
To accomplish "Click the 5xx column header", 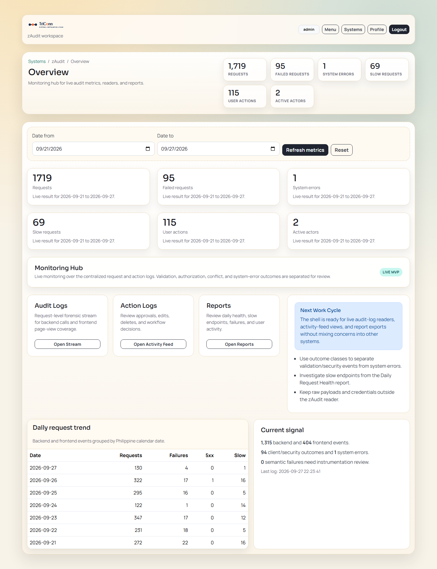I will (x=210, y=456).
